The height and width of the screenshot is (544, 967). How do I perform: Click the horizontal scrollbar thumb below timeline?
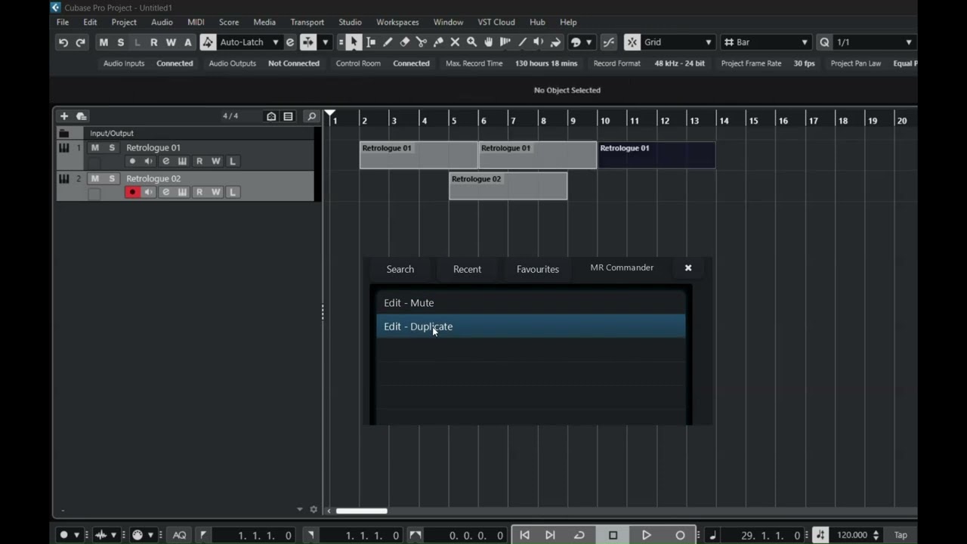(362, 511)
